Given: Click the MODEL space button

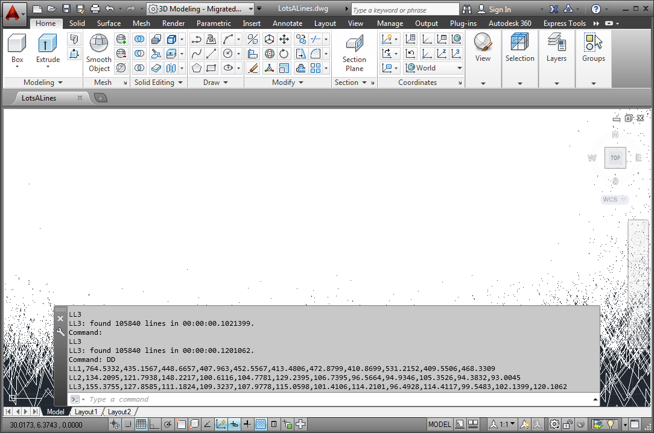Looking at the screenshot, I should [x=439, y=425].
